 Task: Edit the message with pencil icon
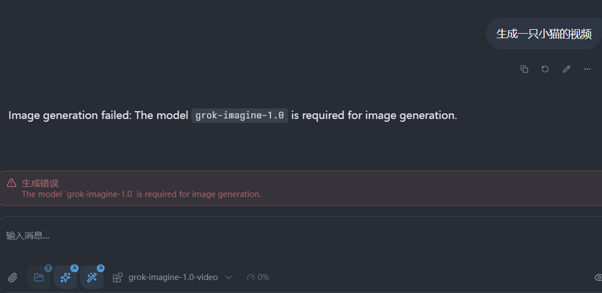coord(567,69)
